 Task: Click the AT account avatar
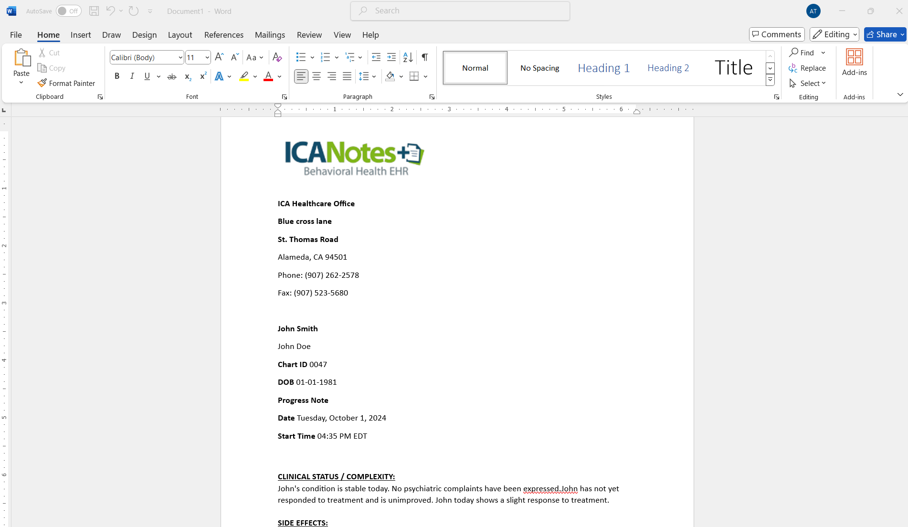coord(813,11)
